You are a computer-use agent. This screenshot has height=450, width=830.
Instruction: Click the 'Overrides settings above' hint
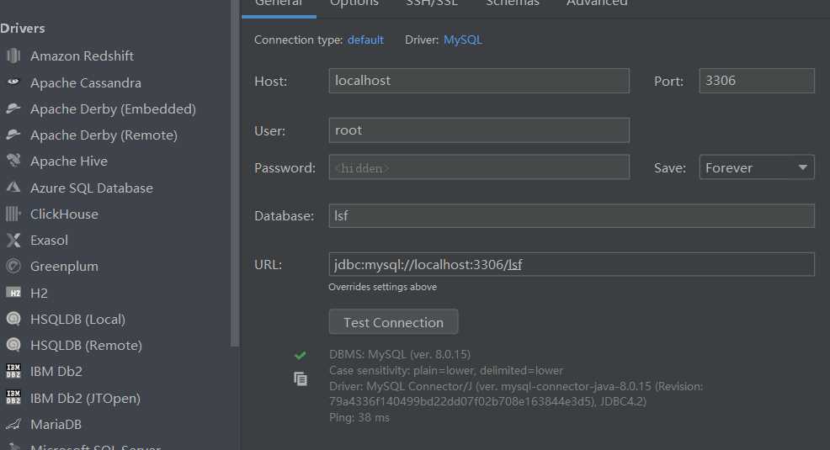tap(382, 287)
